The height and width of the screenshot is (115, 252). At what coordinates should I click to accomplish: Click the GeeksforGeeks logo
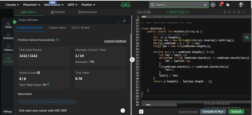pyautogui.click(x=125, y=5)
